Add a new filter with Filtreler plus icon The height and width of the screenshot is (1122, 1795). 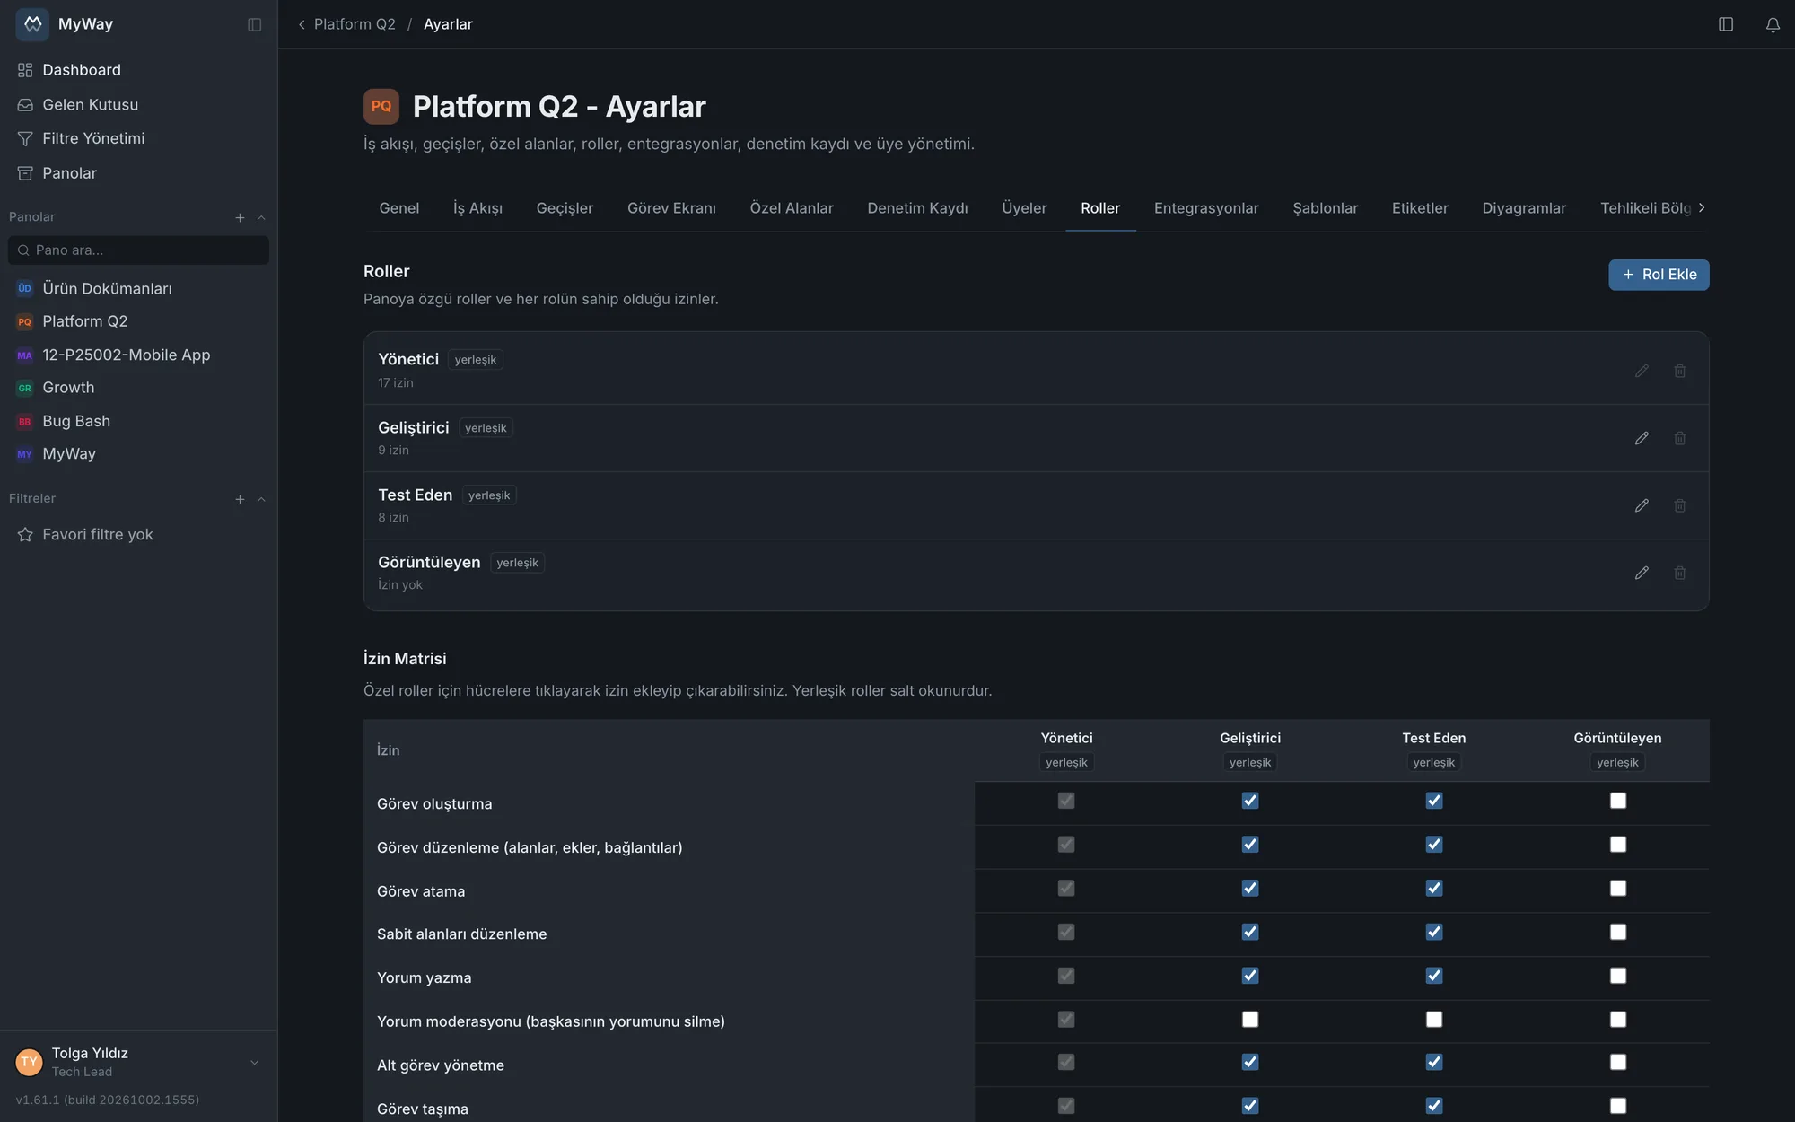[x=240, y=499]
